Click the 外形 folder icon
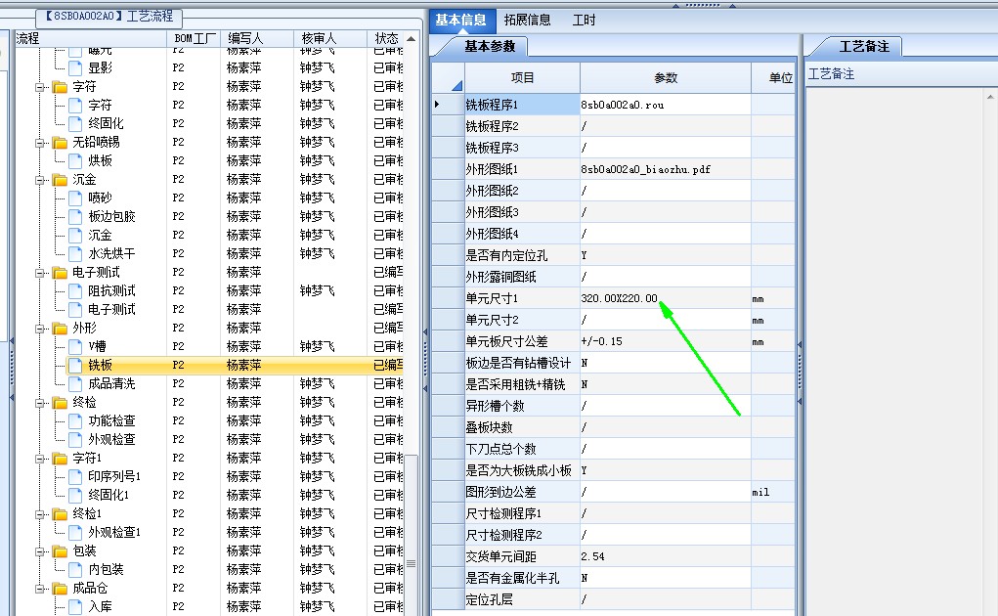Screen dimensions: 998x616 pos(60,329)
